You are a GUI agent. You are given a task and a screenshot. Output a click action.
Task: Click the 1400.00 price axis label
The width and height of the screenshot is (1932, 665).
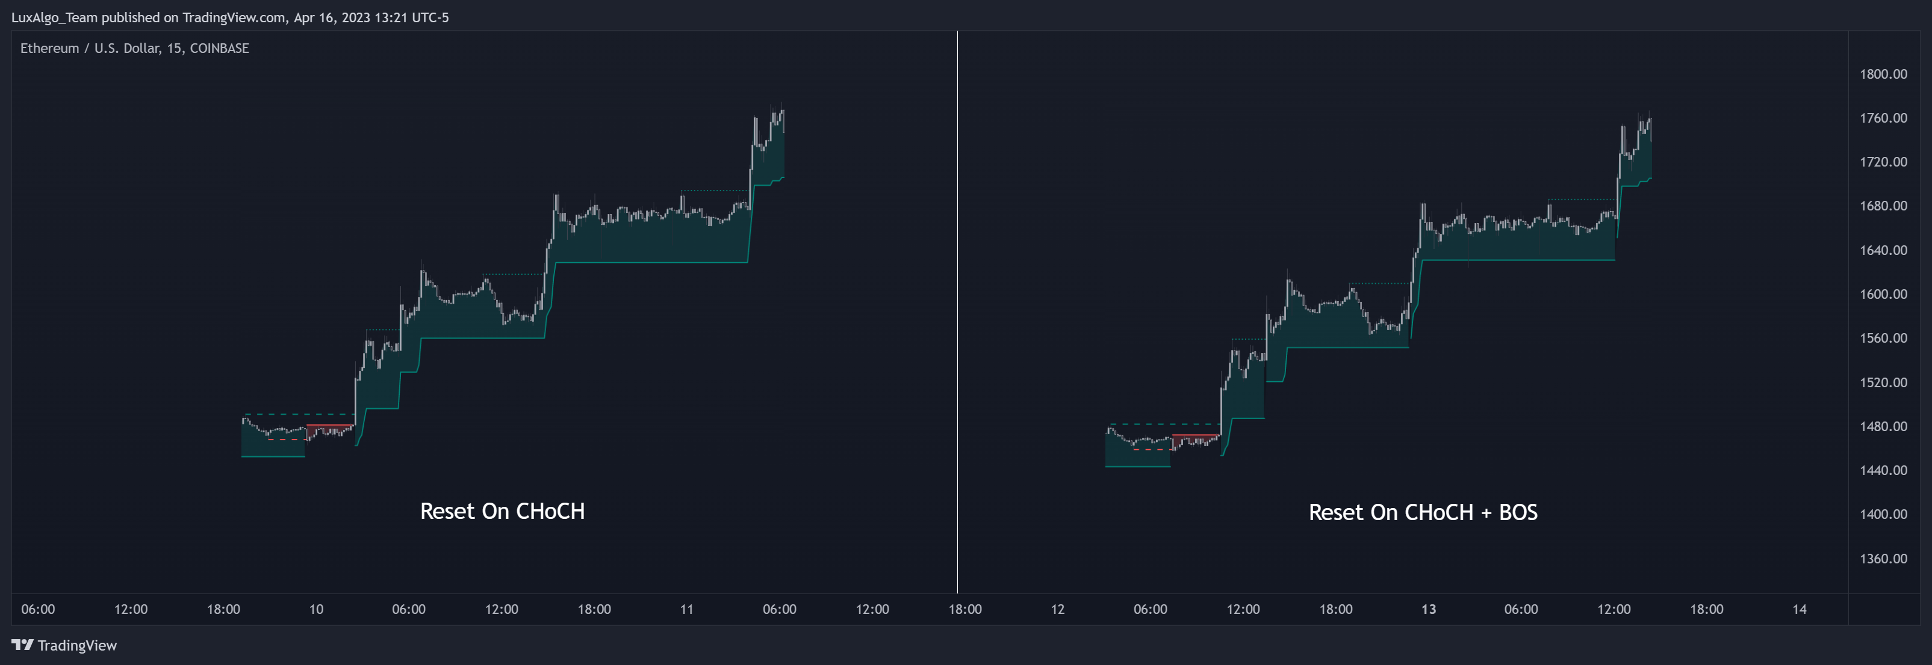click(x=1883, y=515)
